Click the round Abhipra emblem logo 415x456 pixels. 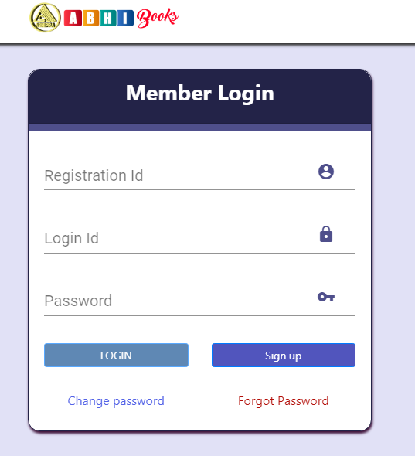(46, 18)
